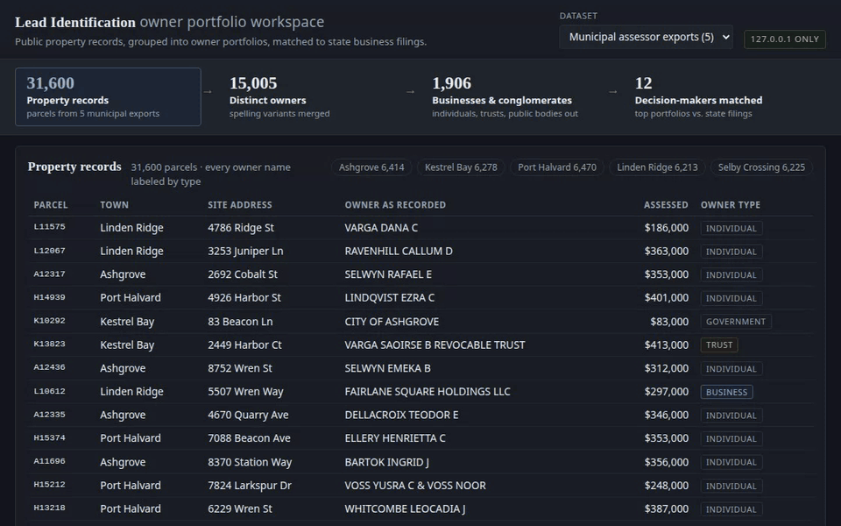
Task: Open the Businesses & conglomerates stage
Action: tap(513, 96)
